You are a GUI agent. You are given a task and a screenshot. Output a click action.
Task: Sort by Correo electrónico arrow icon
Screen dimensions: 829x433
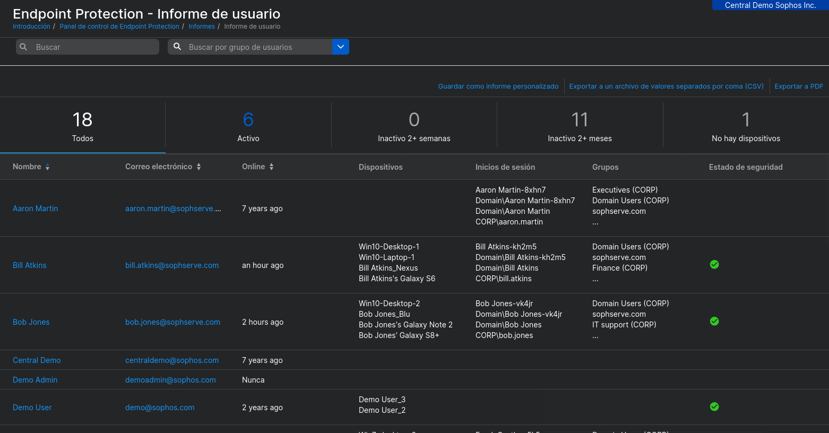[x=198, y=167]
